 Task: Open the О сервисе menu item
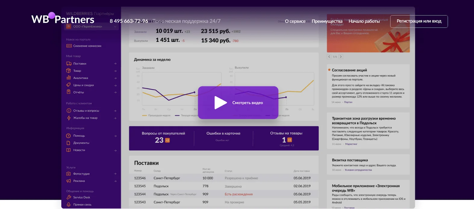point(295,21)
